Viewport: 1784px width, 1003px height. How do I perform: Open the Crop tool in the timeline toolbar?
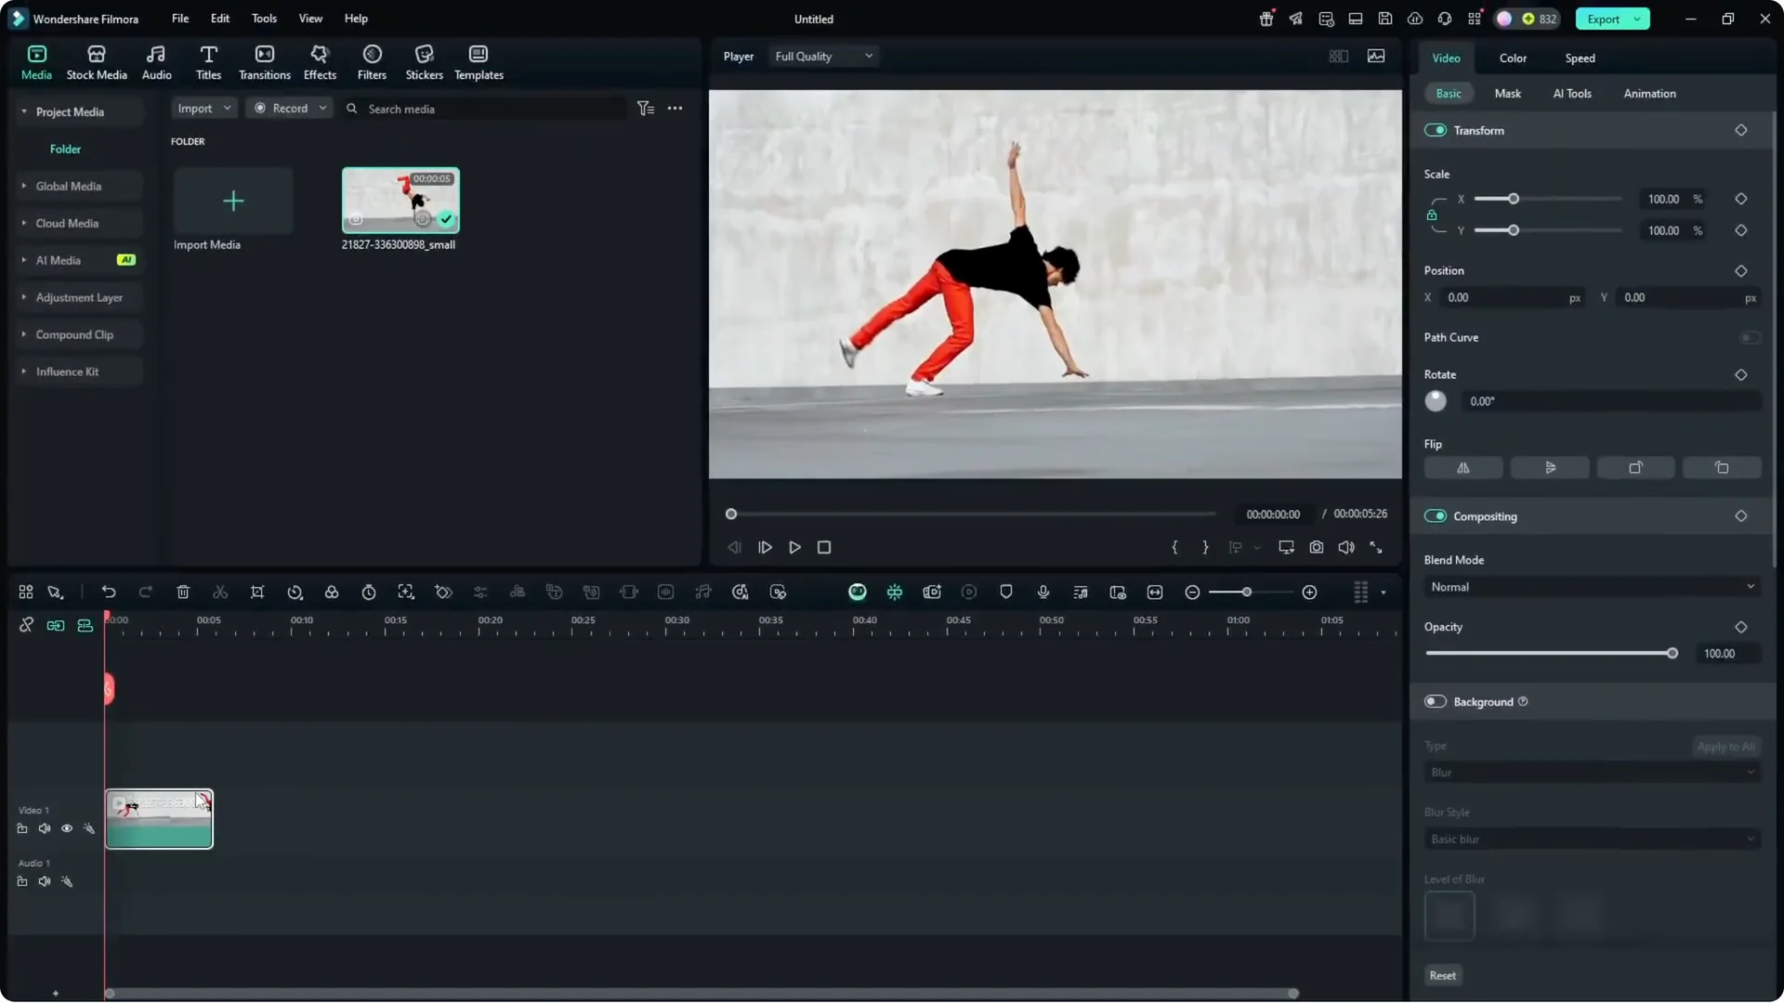click(x=257, y=593)
